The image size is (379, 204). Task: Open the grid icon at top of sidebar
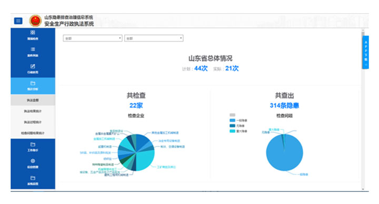pos(33,33)
